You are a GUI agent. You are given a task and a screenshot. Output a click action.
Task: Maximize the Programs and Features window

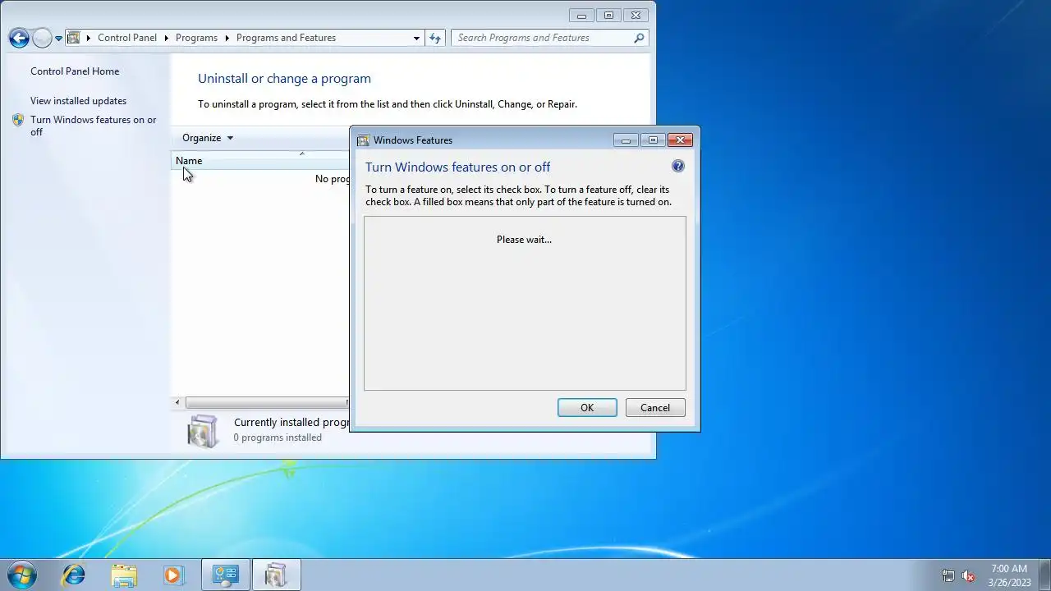pos(608,16)
